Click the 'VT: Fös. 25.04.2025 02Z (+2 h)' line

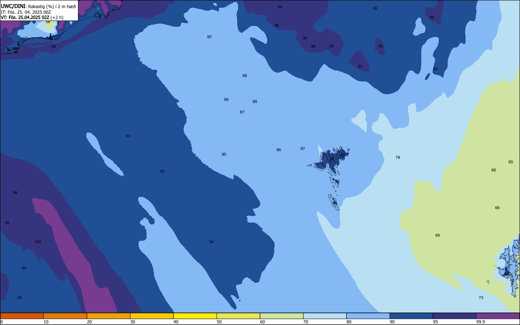pyautogui.click(x=32, y=17)
